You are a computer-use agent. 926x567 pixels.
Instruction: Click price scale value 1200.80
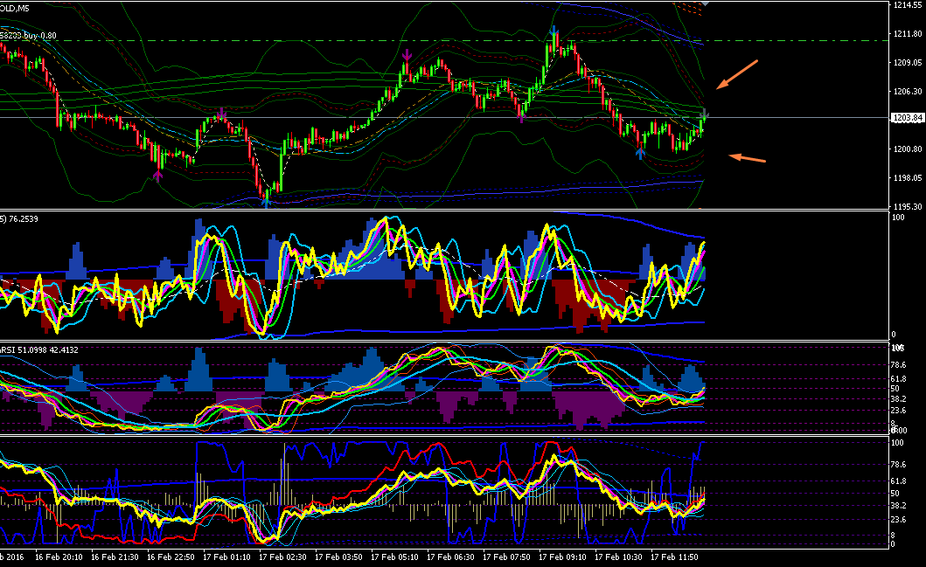[908, 149]
